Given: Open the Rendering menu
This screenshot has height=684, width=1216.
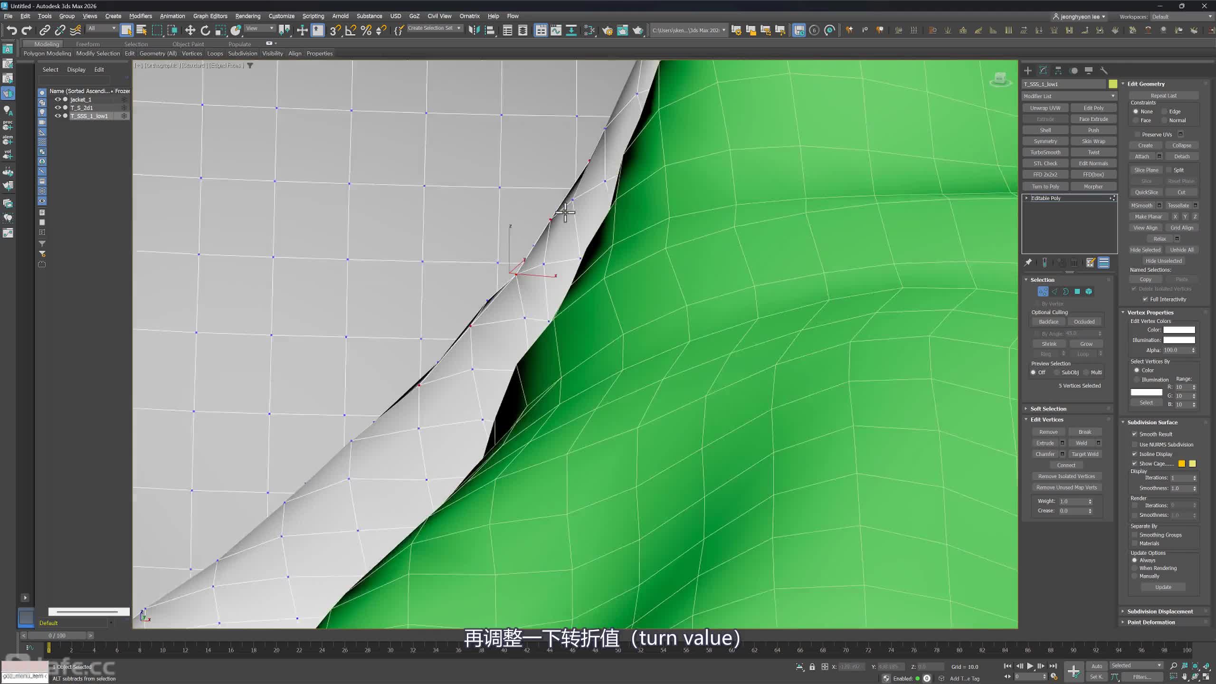Looking at the screenshot, I should (248, 16).
